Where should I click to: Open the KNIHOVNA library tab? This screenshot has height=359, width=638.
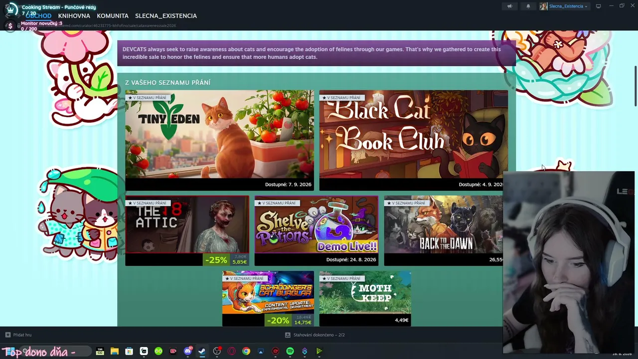(74, 16)
